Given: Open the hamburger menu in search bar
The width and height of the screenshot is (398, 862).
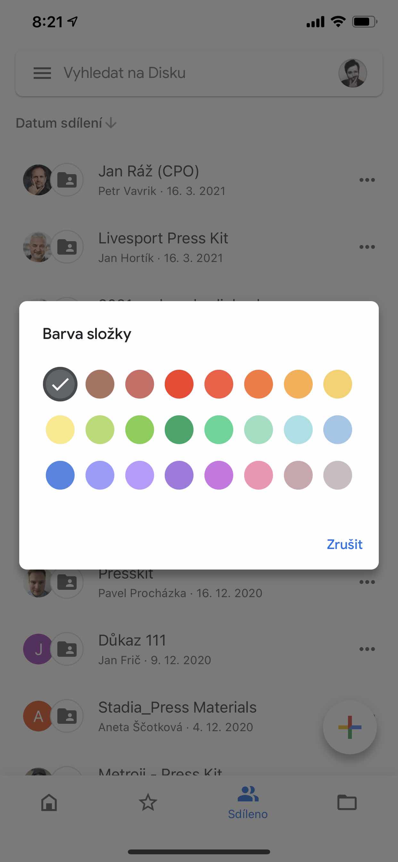Looking at the screenshot, I should pyautogui.click(x=42, y=73).
